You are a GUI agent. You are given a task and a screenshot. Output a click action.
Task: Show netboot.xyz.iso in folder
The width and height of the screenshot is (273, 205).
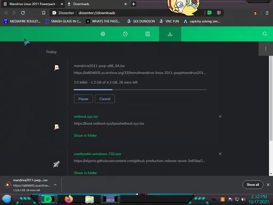pyautogui.click(x=85, y=135)
